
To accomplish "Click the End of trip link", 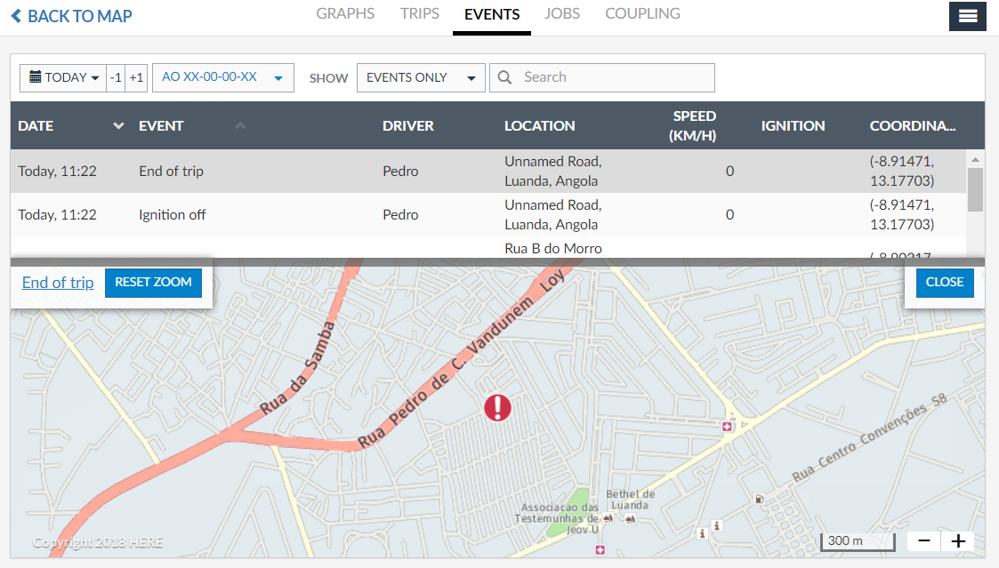I will click(58, 283).
